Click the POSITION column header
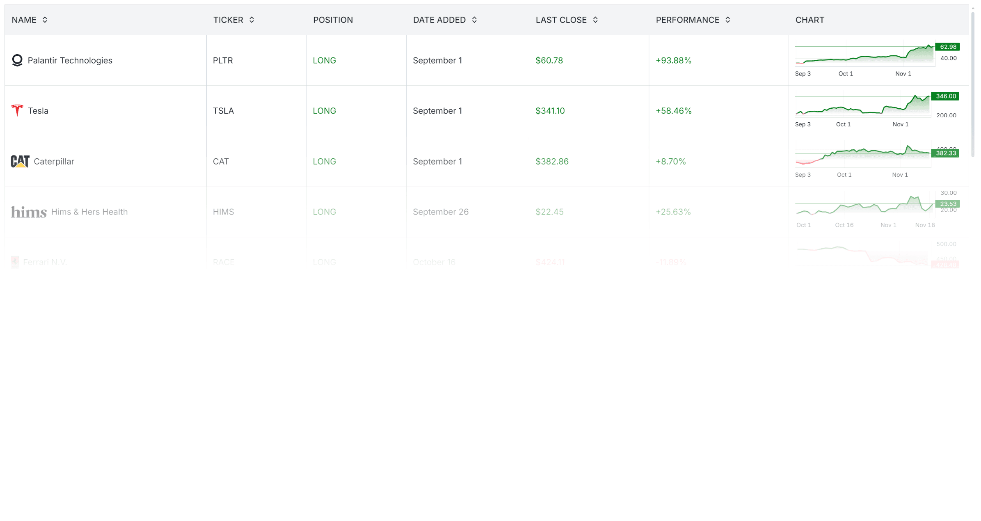 pyautogui.click(x=333, y=20)
